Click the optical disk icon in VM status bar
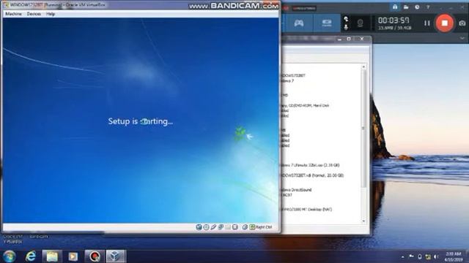The width and height of the screenshot is (469, 263). 206,227
